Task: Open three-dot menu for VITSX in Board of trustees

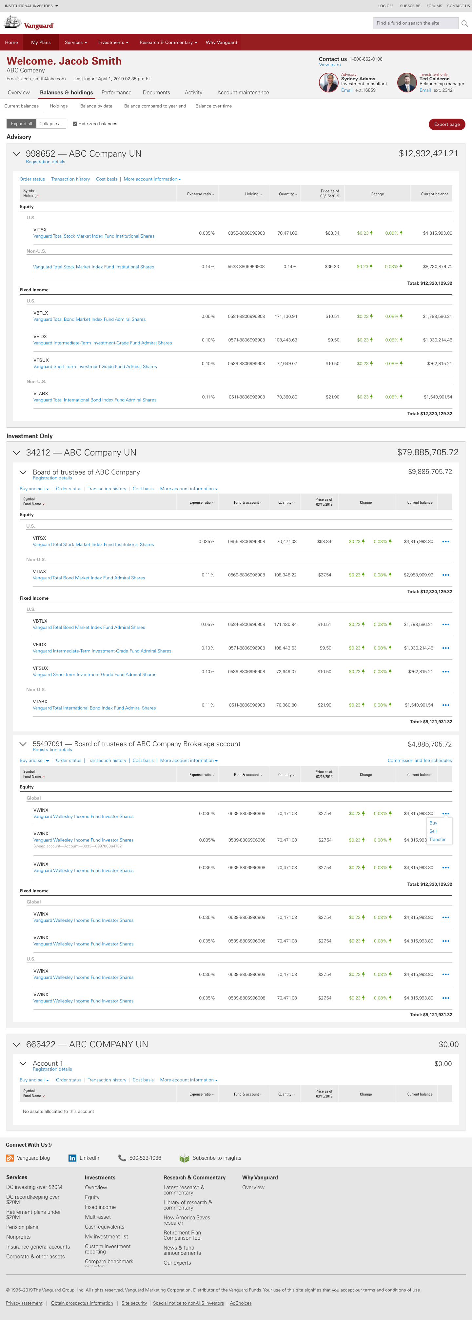Action: tap(446, 542)
